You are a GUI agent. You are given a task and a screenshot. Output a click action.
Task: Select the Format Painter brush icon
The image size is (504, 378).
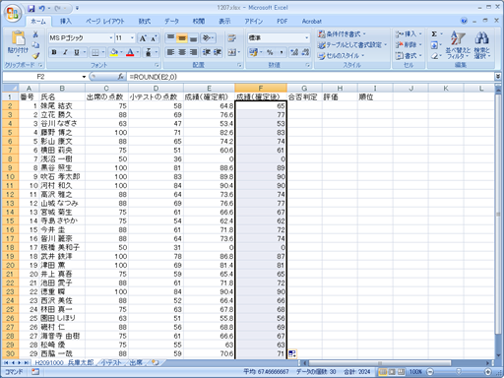(x=35, y=56)
